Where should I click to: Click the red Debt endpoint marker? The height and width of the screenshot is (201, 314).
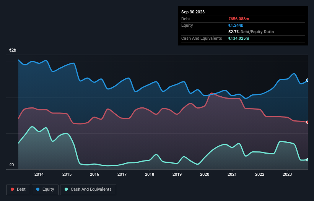coord(307,122)
